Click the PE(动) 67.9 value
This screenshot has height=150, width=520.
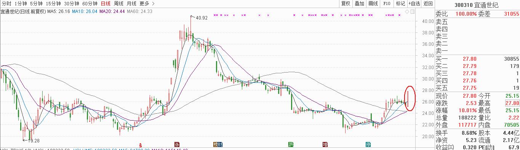(x=514, y=147)
